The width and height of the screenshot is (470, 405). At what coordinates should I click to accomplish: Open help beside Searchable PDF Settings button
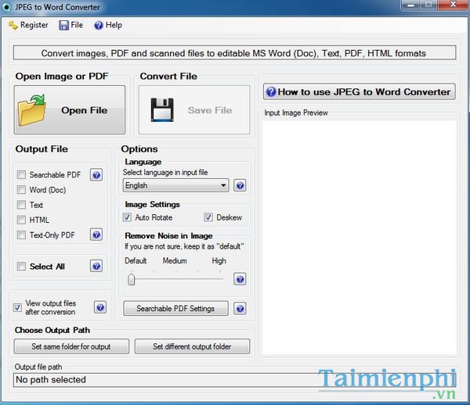tap(240, 308)
